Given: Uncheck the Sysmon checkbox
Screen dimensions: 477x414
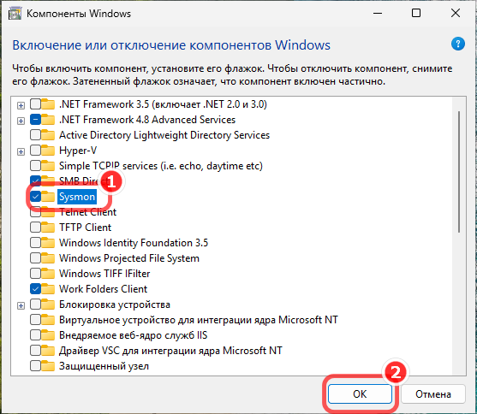Looking at the screenshot, I should 35,197.
